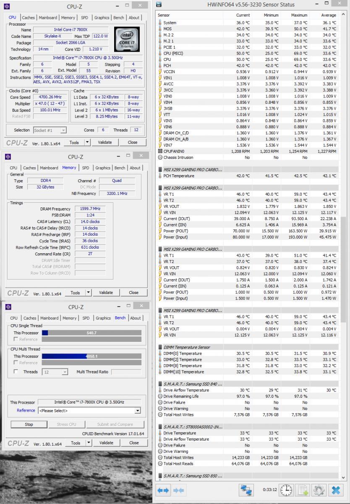
Task: Tick the Threads checkbox in Bench tab
Action: click(16, 372)
